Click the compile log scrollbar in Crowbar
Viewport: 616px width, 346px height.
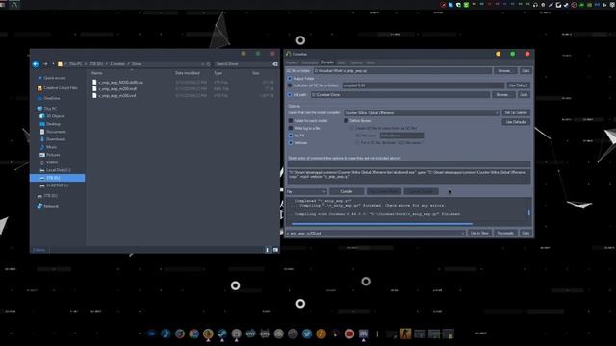click(x=528, y=212)
